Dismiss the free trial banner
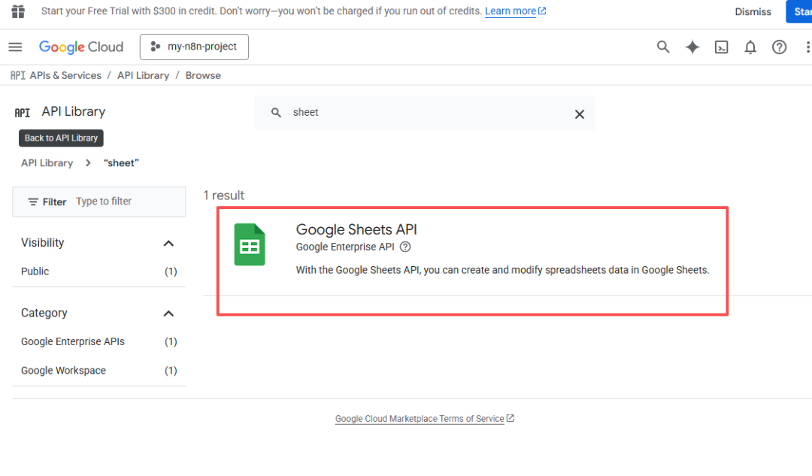812x476 pixels. click(753, 11)
